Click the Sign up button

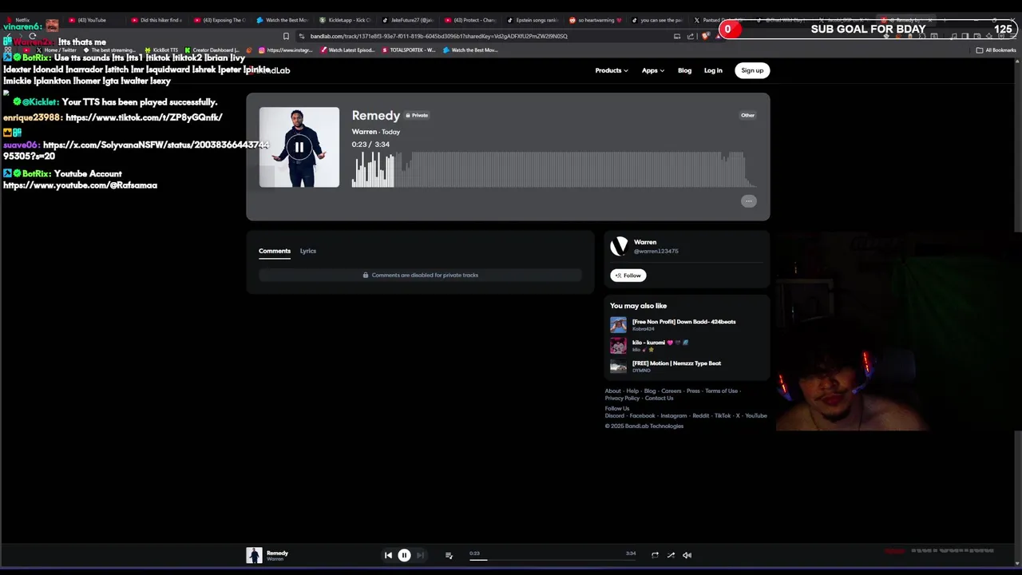pos(752,70)
